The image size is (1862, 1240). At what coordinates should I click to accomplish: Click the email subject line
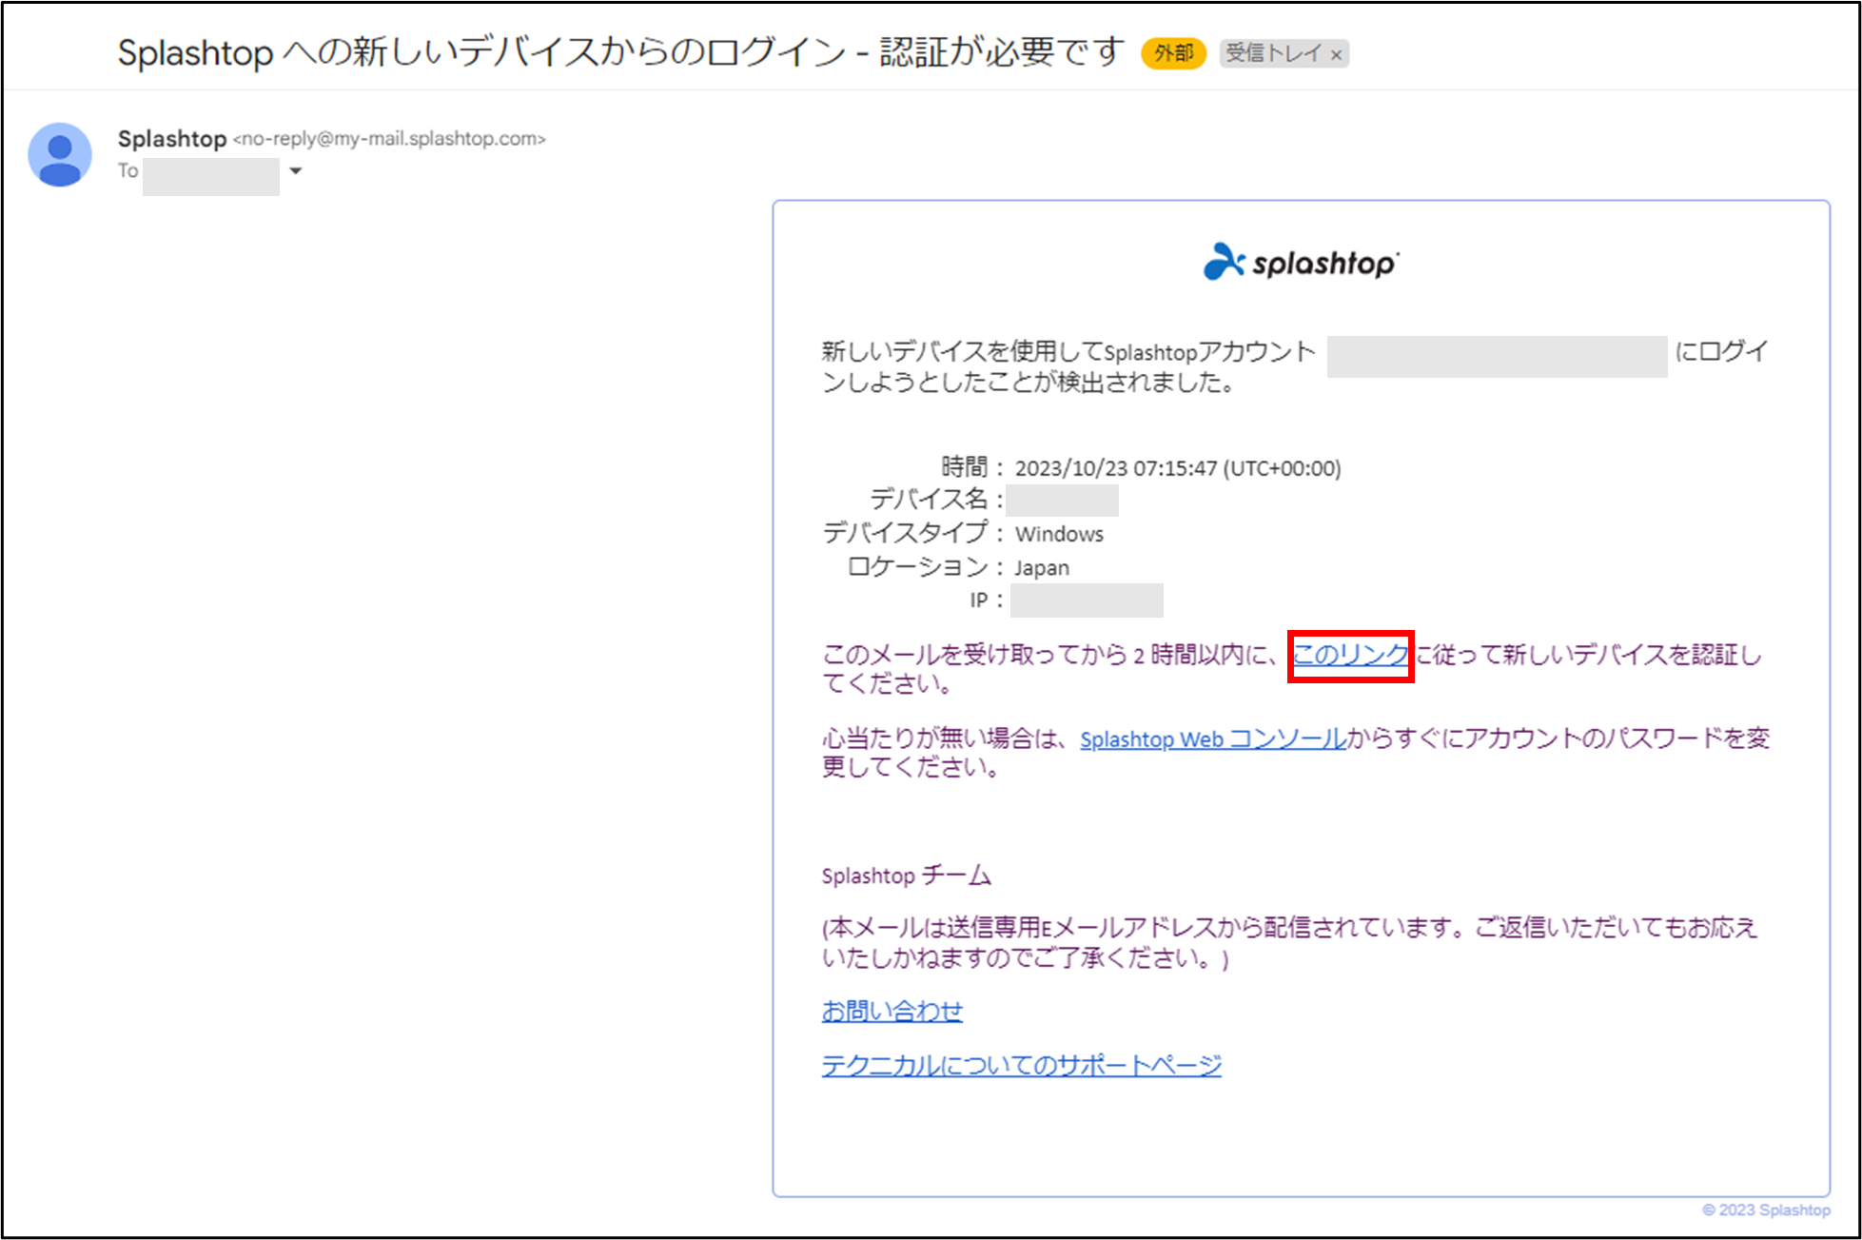pos(621,52)
